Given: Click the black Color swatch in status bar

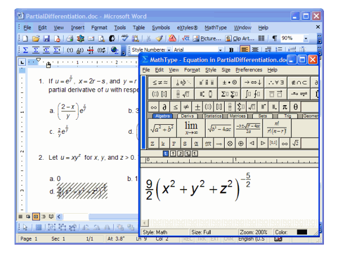Looking at the screenshot, I should coord(301,232).
